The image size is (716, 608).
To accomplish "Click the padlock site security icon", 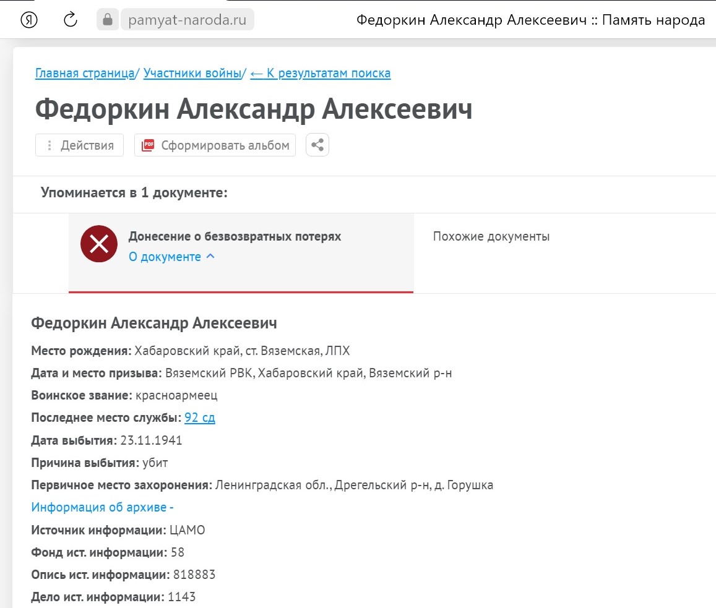I will pos(108,20).
